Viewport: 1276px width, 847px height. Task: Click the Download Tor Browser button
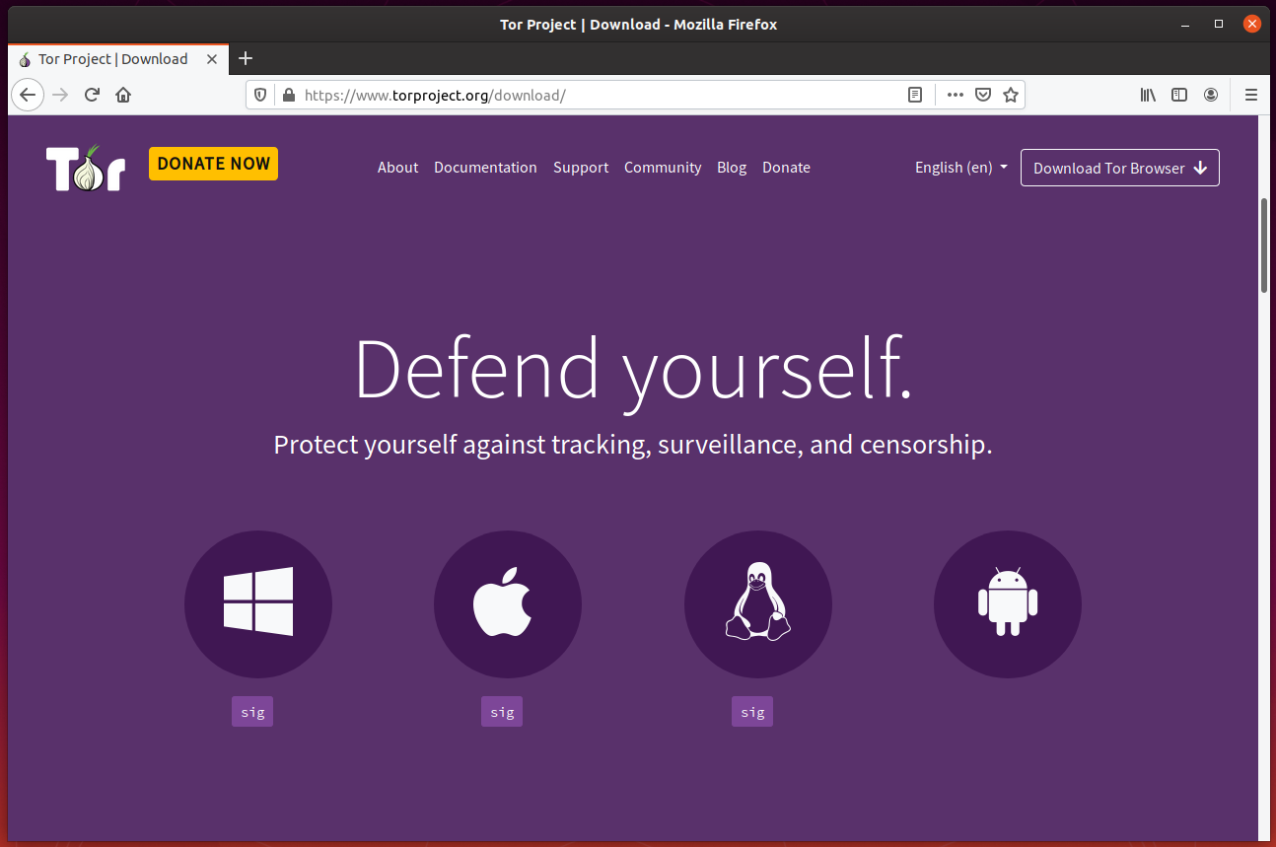pyautogui.click(x=1120, y=168)
